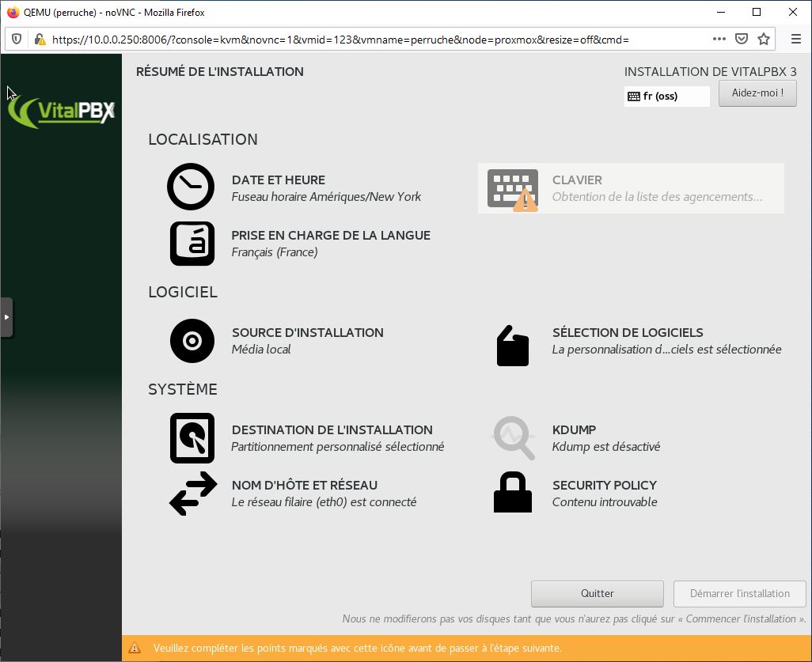812x662 pixels.
Task: Open NOM D'HÔTE ET RÉSEAU label
Action: pyautogui.click(x=305, y=485)
